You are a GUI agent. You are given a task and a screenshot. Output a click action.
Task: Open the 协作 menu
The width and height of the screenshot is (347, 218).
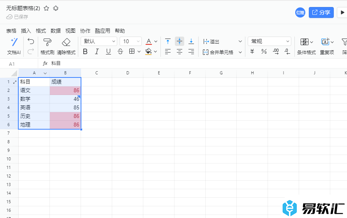tap(85, 31)
